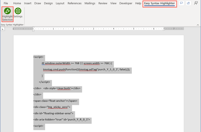Go to the Design tab

[x=48, y=3]
